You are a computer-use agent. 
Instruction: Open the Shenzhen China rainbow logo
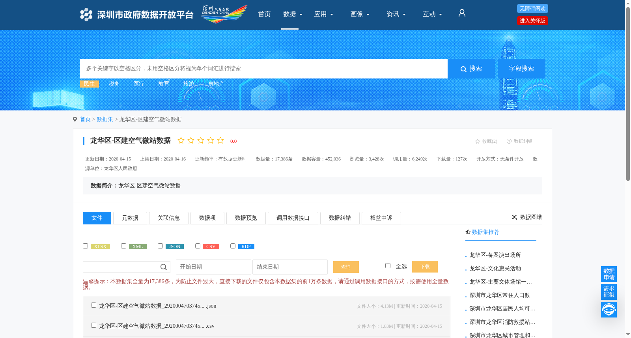click(x=224, y=14)
